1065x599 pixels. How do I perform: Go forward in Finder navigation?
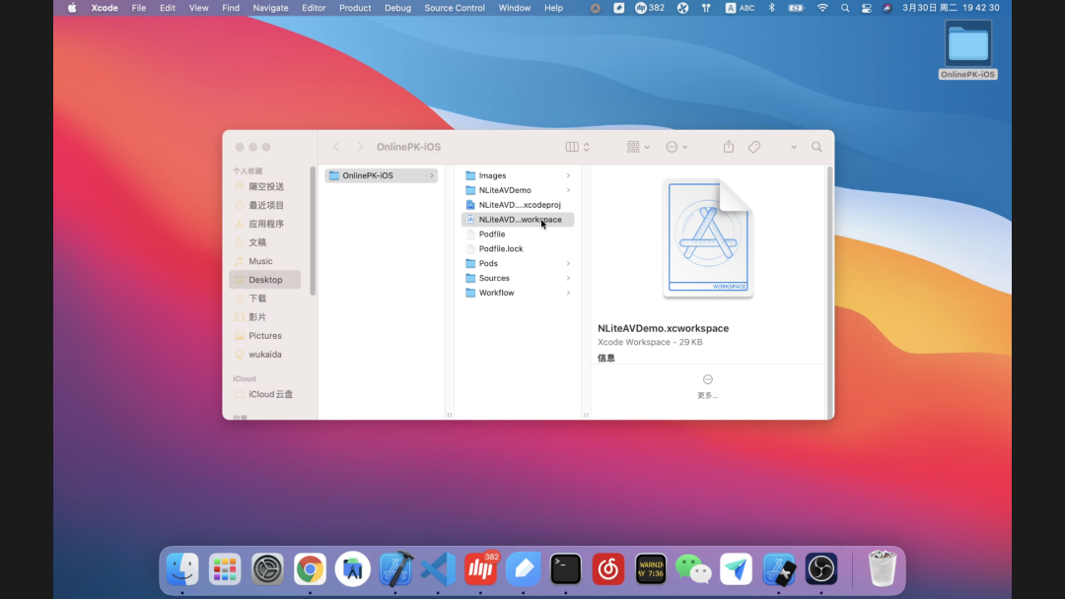click(x=360, y=147)
